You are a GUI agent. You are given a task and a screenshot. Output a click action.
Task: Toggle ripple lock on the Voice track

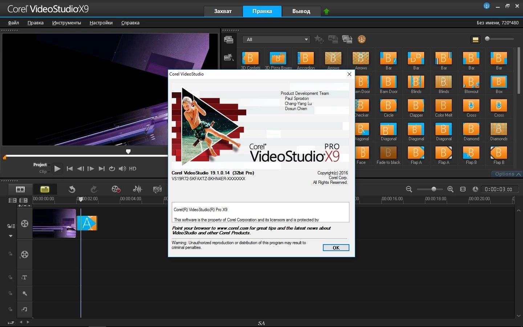tap(11, 294)
